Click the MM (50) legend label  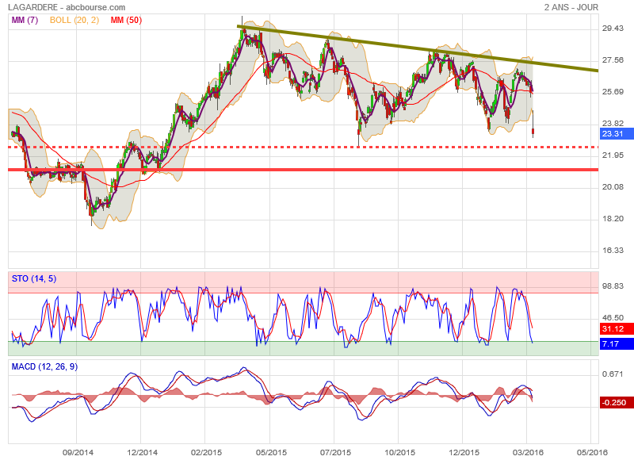click(x=126, y=20)
